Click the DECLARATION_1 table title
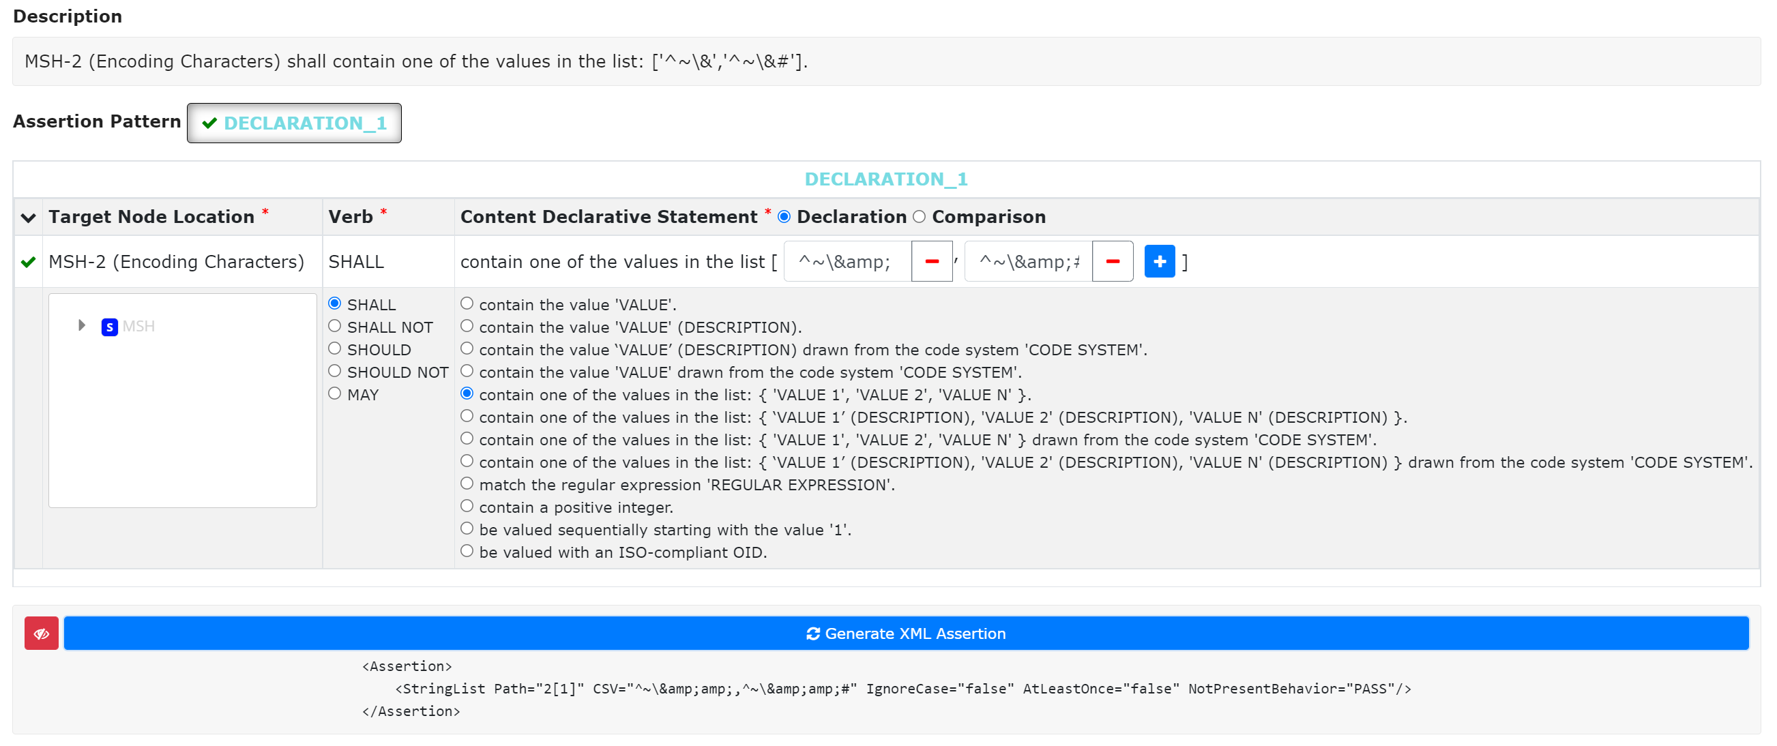Viewport: 1777px width, 746px height. [887, 179]
